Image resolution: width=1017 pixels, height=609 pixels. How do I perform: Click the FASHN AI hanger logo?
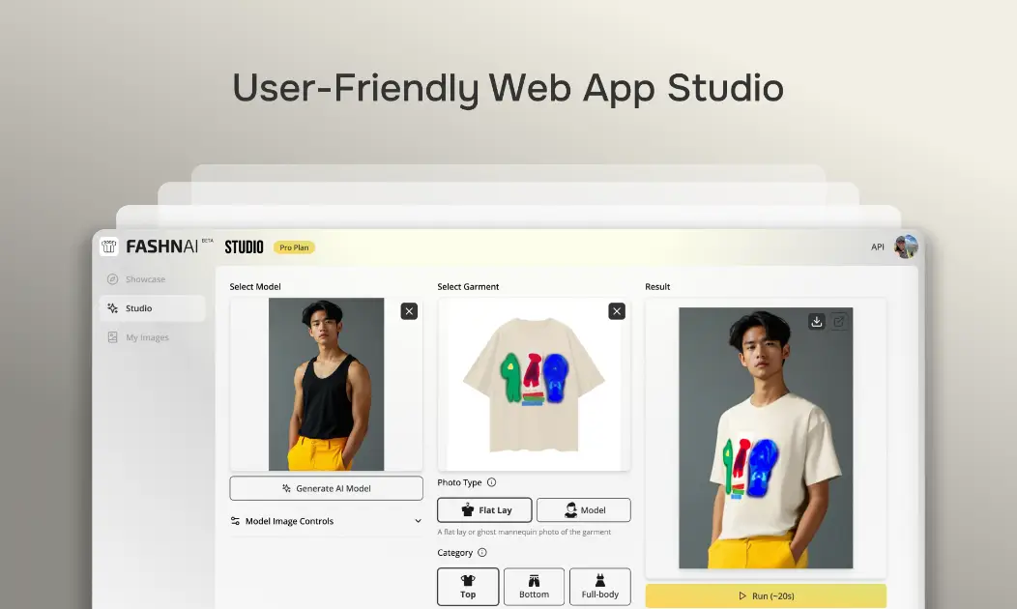click(107, 246)
